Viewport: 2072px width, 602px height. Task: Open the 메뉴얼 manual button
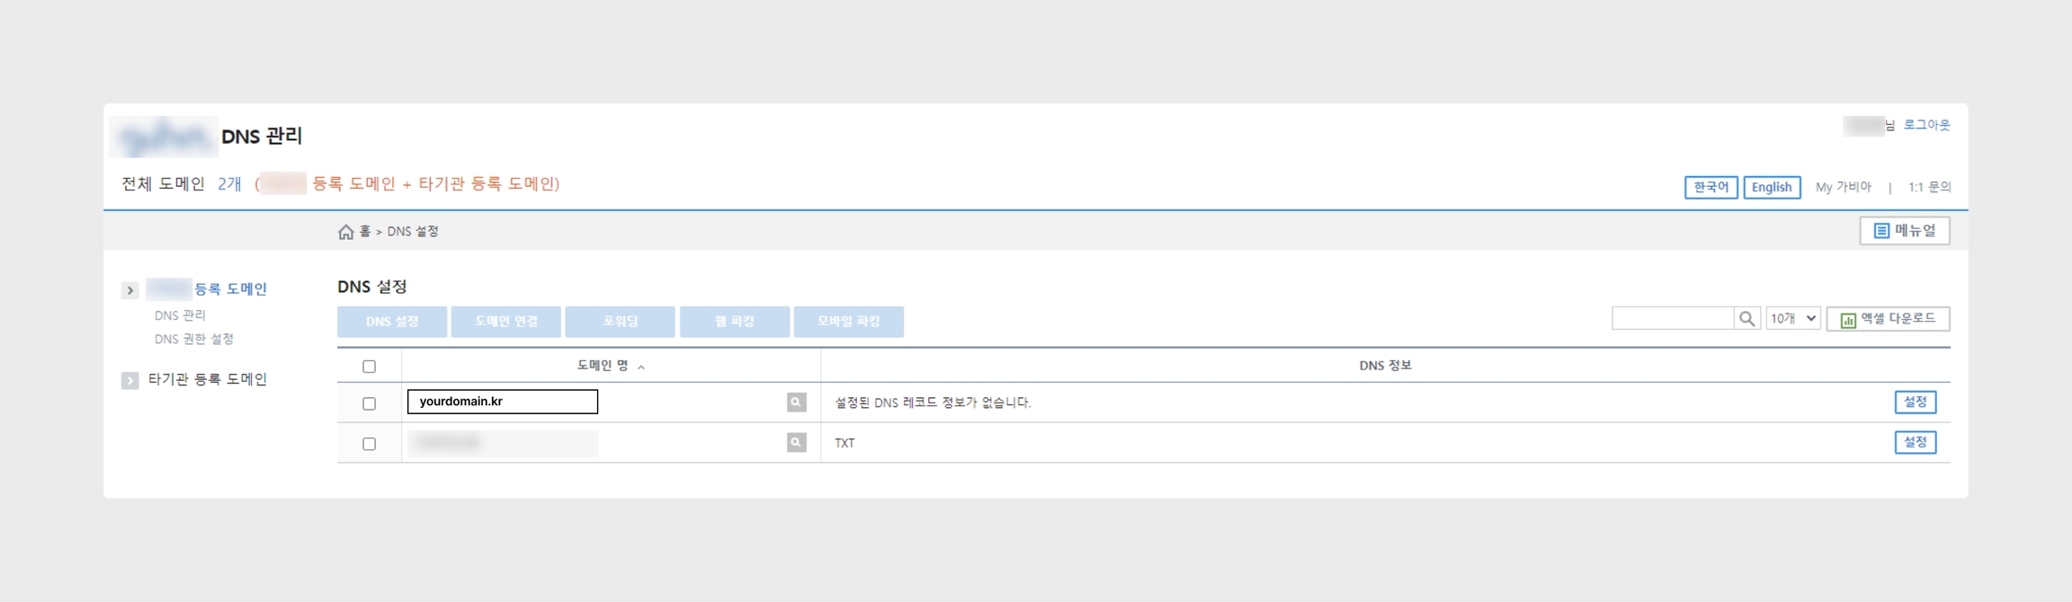(1904, 231)
